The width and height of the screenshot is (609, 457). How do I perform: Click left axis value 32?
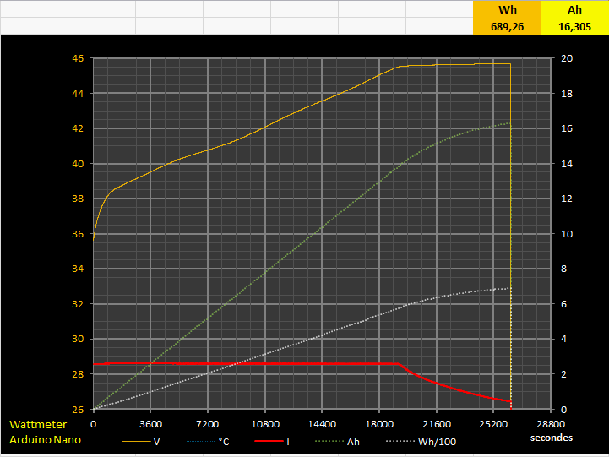tap(78, 304)
